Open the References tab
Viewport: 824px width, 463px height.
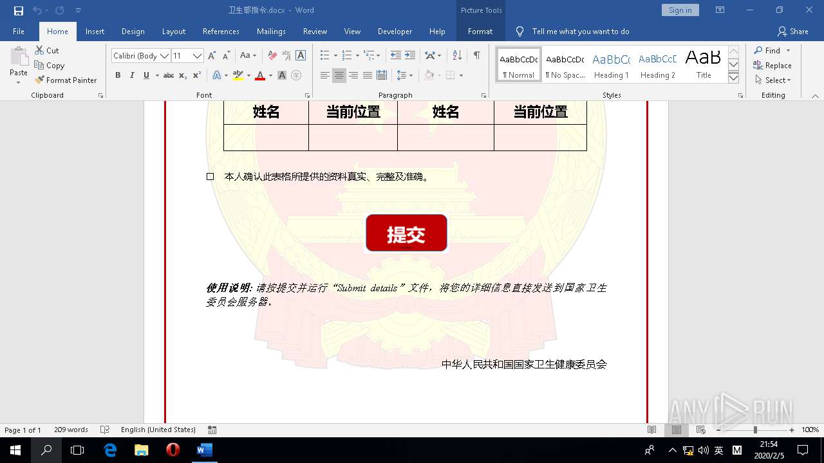221,31
